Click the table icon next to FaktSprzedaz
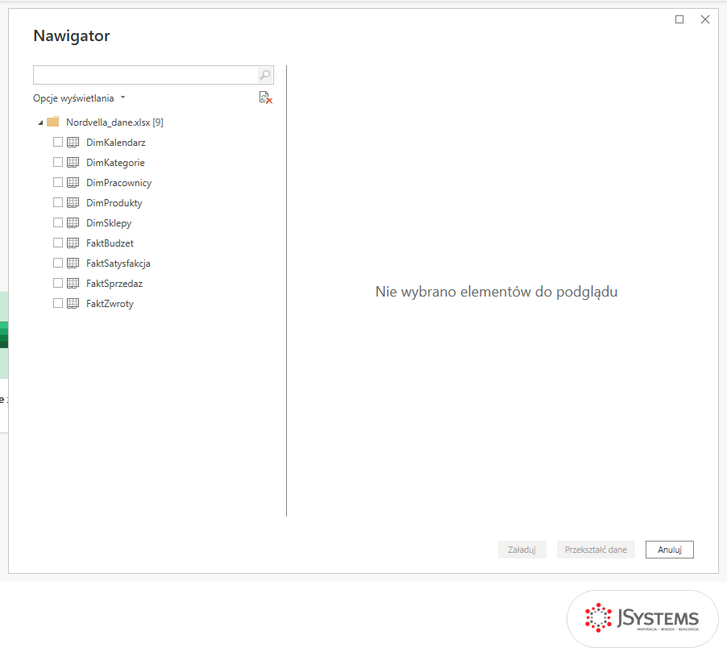The image size is (727, 656). coord(73,283)
